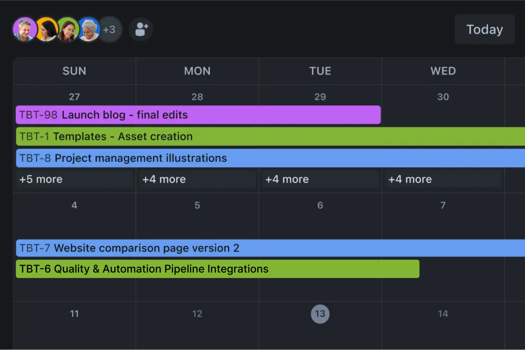The image size is (525, 350).
Task: Click the SUN column header
Action: click(74, 71)
